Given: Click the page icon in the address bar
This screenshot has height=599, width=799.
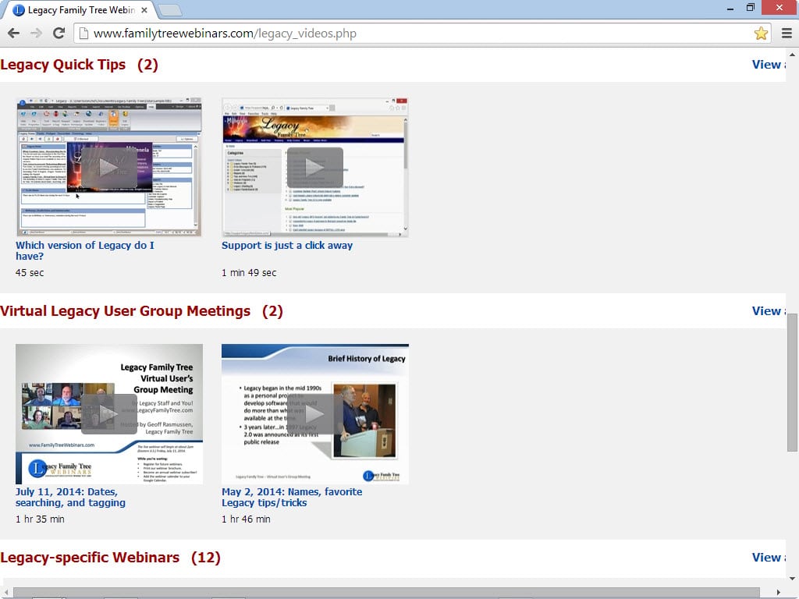Looking at the screenshot, I should (83, 34).
